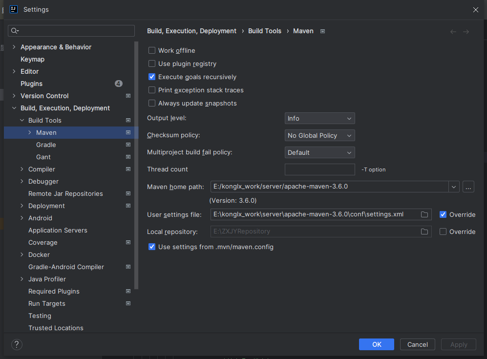Open the Output level dropdown
Image resolution: width=487 pixels, height=359 pixels.
tap(319, 118)
